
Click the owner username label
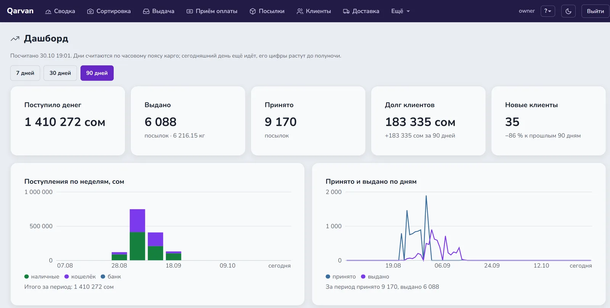[527, 11]
